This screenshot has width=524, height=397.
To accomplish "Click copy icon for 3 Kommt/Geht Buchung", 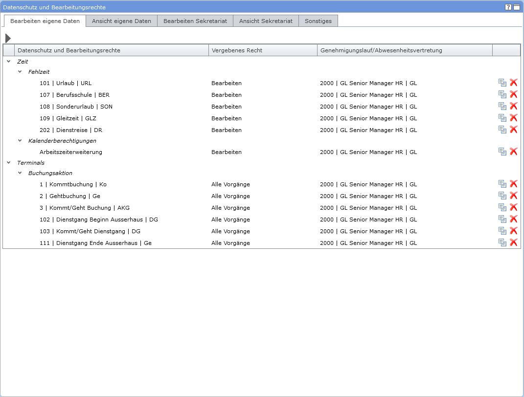I will pos(502,207).
